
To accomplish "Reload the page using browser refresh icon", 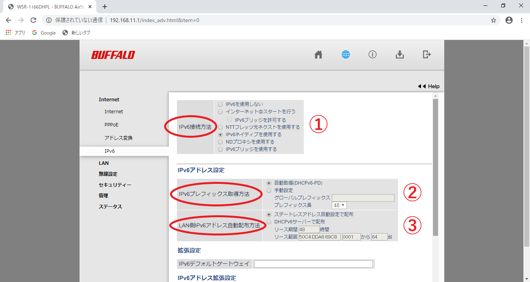I will coord(33,20).
